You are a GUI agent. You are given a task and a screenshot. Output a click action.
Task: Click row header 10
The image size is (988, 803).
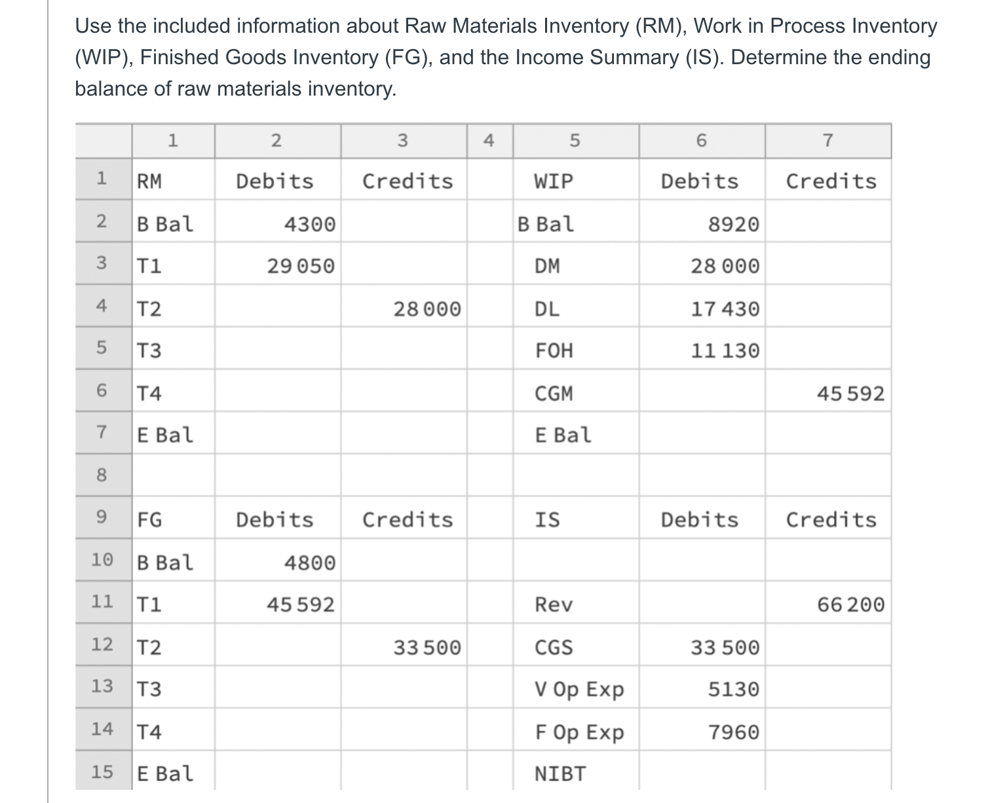tap(103, 559)
